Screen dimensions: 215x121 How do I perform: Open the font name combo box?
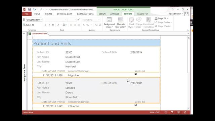[55, 20]
